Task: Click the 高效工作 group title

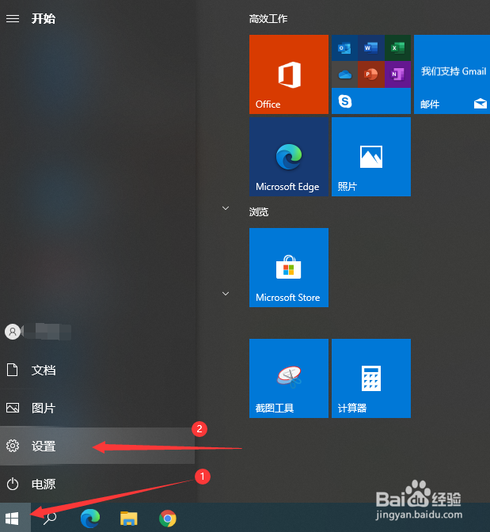Action: [x=268, y=19]
